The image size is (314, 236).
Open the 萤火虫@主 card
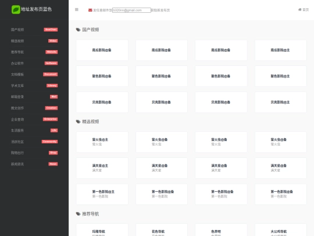[102, 142]
